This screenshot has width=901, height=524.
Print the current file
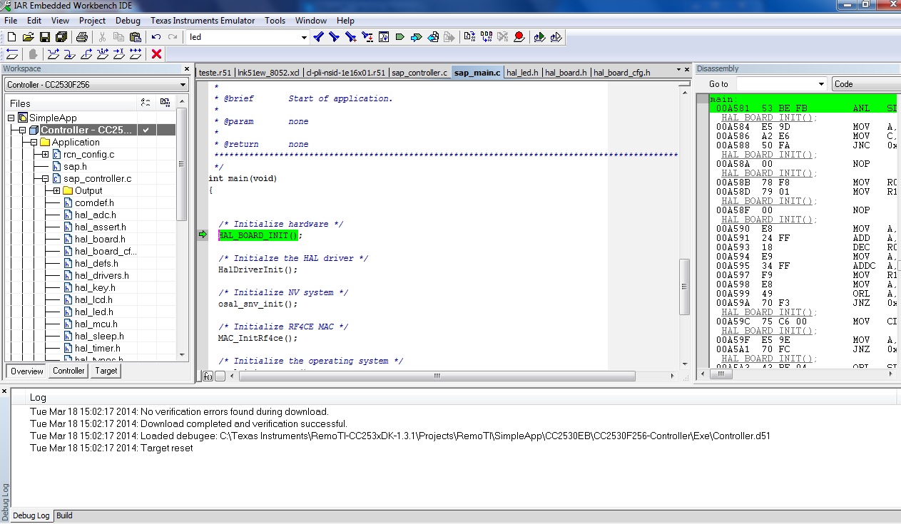82,37
